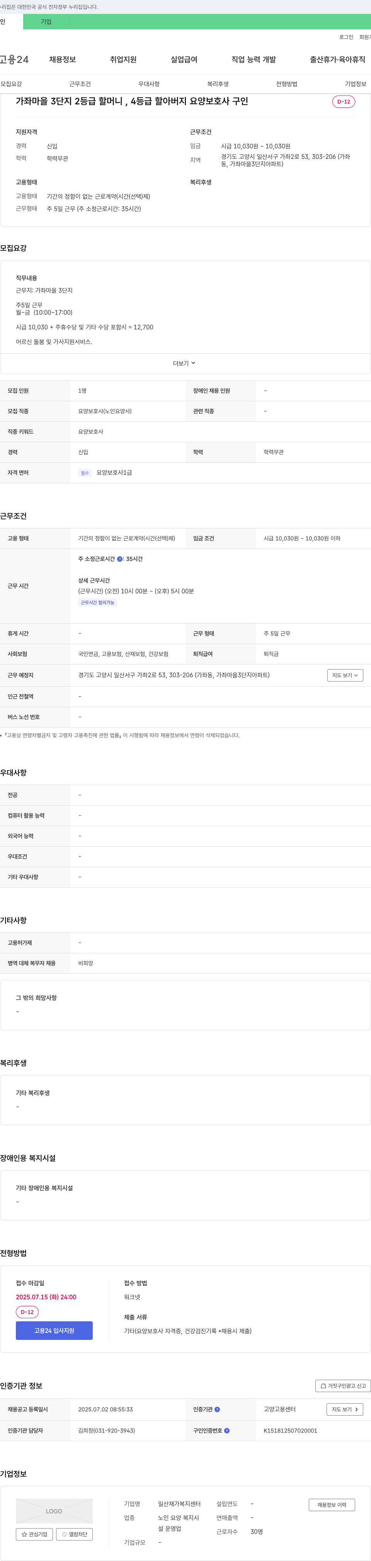Jump to the 우대사항 anchor tab
This screenshot has height=1561, width=371.
[148, 84]
